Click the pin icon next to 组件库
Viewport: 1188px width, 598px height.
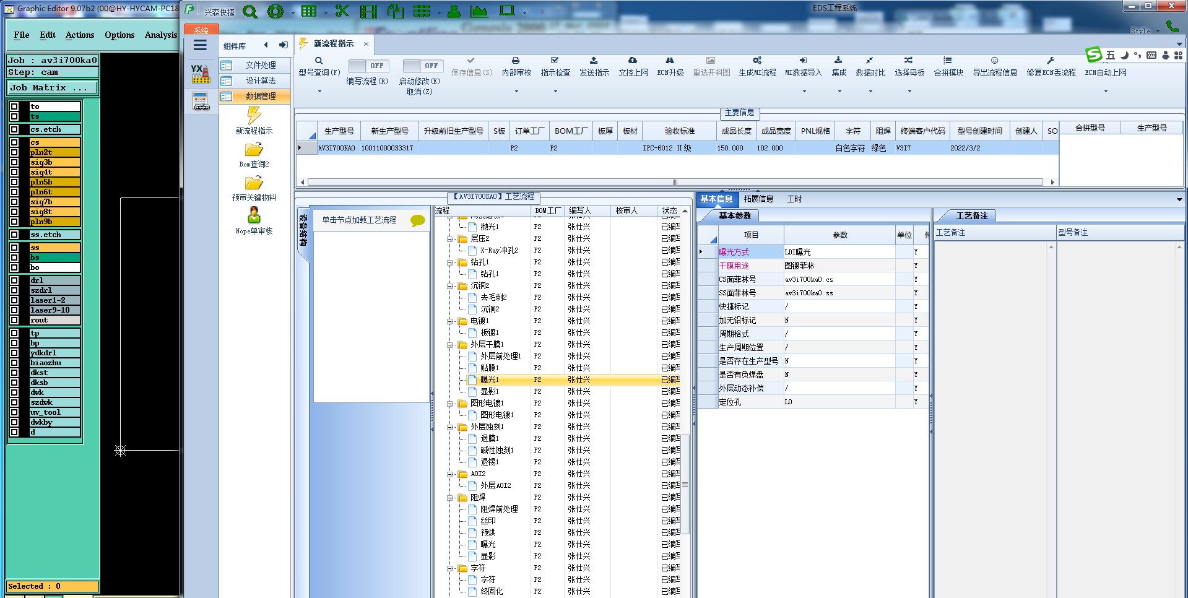point(283,45)
